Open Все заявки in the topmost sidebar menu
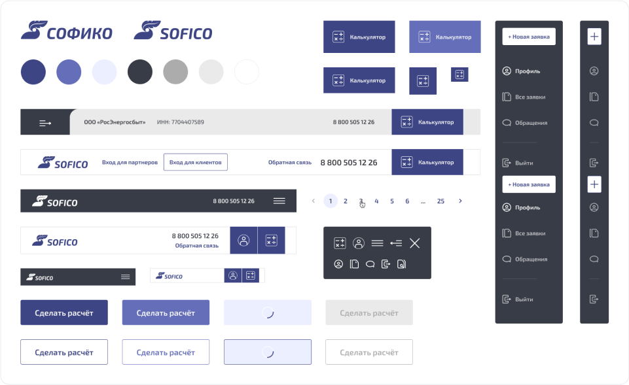Screen dimensions: 629x385 pos(530,97)
